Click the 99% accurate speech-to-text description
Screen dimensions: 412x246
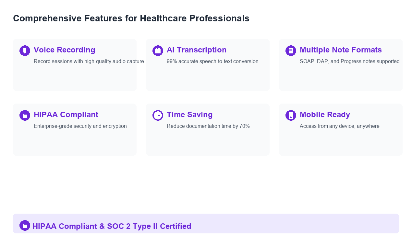[212, 61]
